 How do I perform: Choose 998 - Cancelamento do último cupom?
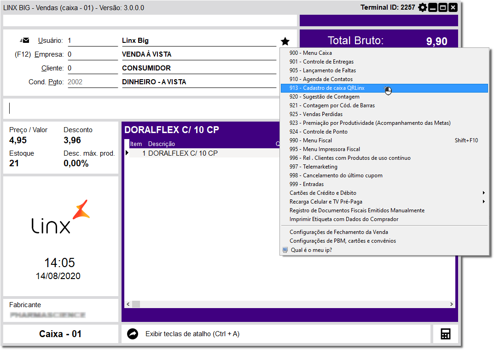tap(384, 175)
